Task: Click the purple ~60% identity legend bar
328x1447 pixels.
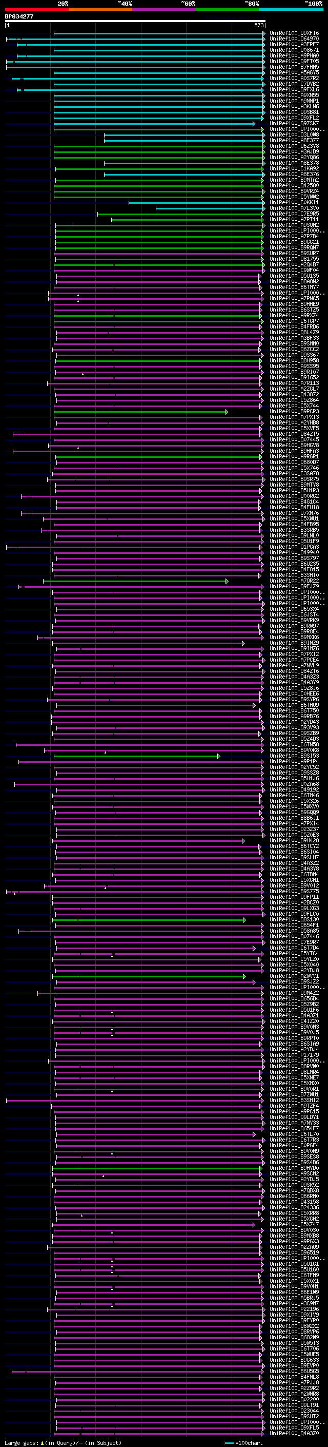Action: coord(163,10)
